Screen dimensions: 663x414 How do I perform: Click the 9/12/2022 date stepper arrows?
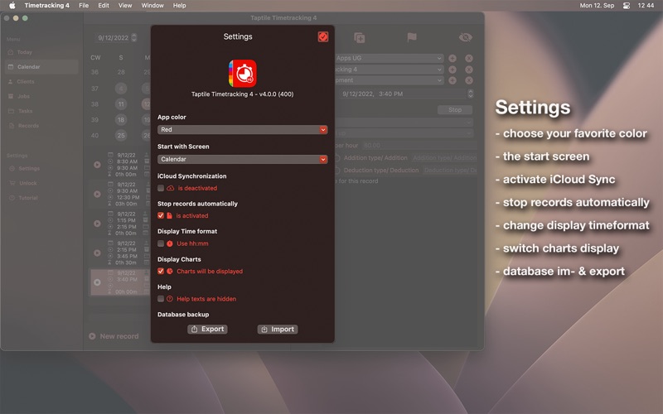pyautogui.click(x=134, y=37)
